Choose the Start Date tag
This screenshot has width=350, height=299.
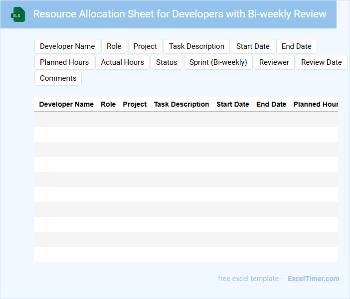coord(253,46)
